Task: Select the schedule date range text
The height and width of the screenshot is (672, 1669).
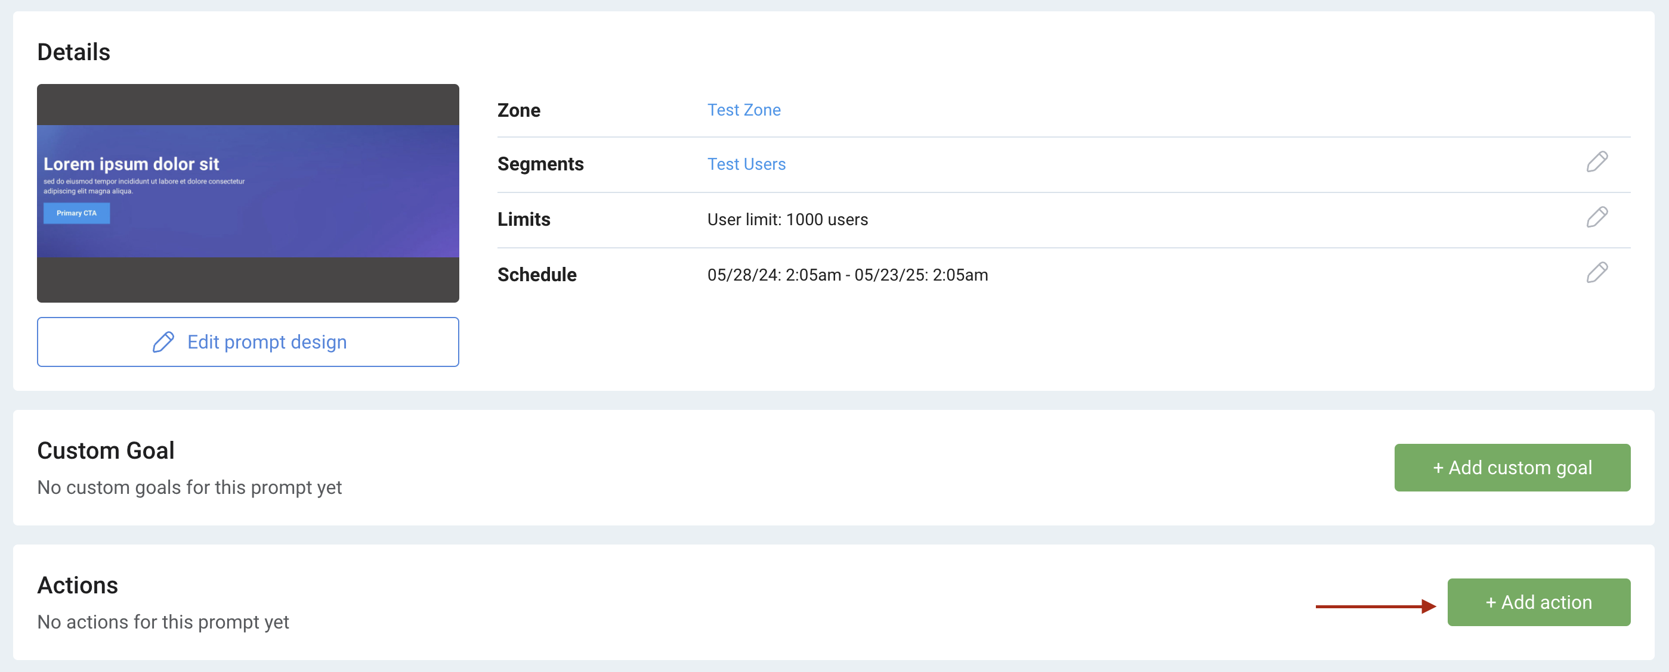Action: coord(848,275)
